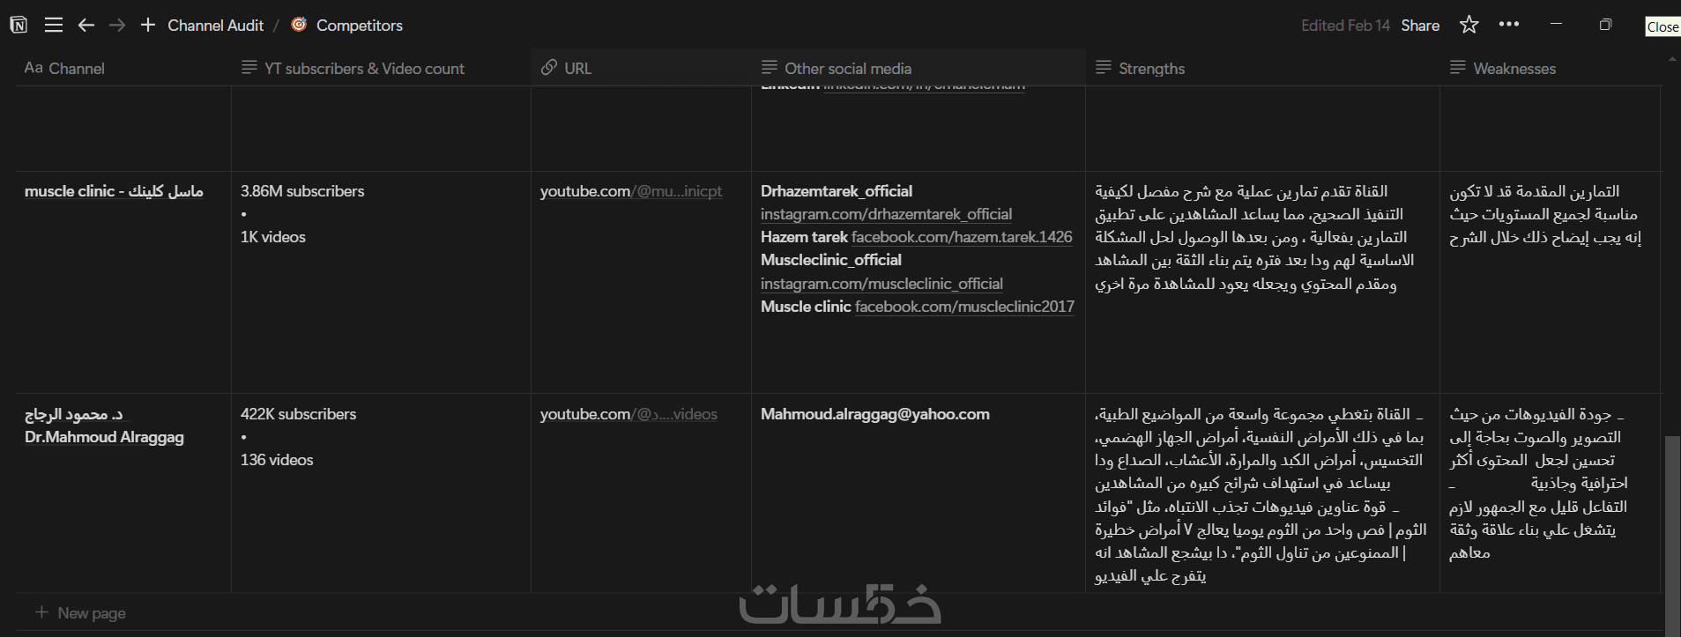Select the 3.86M subscribers cell
This screenshot has height=637, width=1681.
point(302,191)
